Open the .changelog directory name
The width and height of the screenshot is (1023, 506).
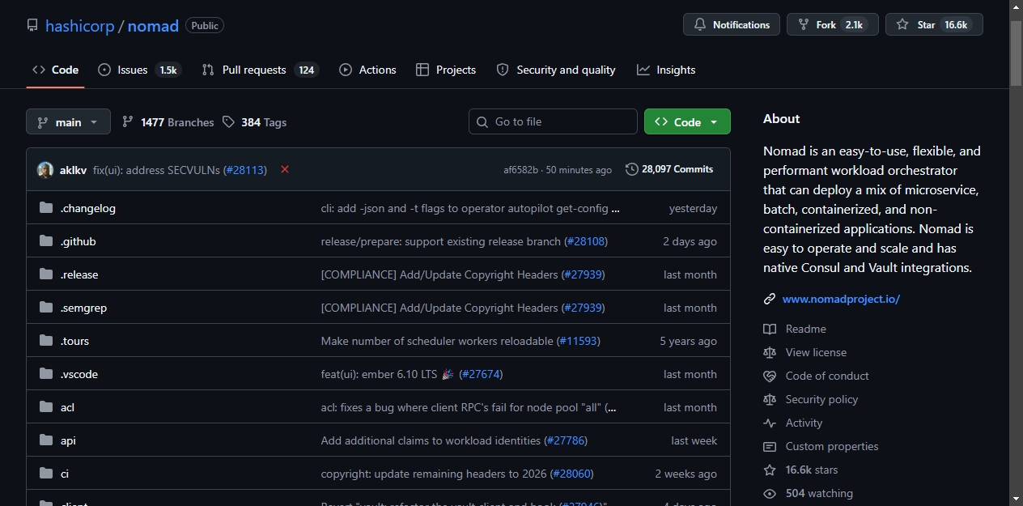[88, 208]
